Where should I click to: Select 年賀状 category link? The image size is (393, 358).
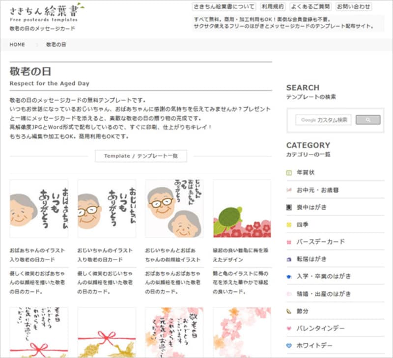pos(306,172)
